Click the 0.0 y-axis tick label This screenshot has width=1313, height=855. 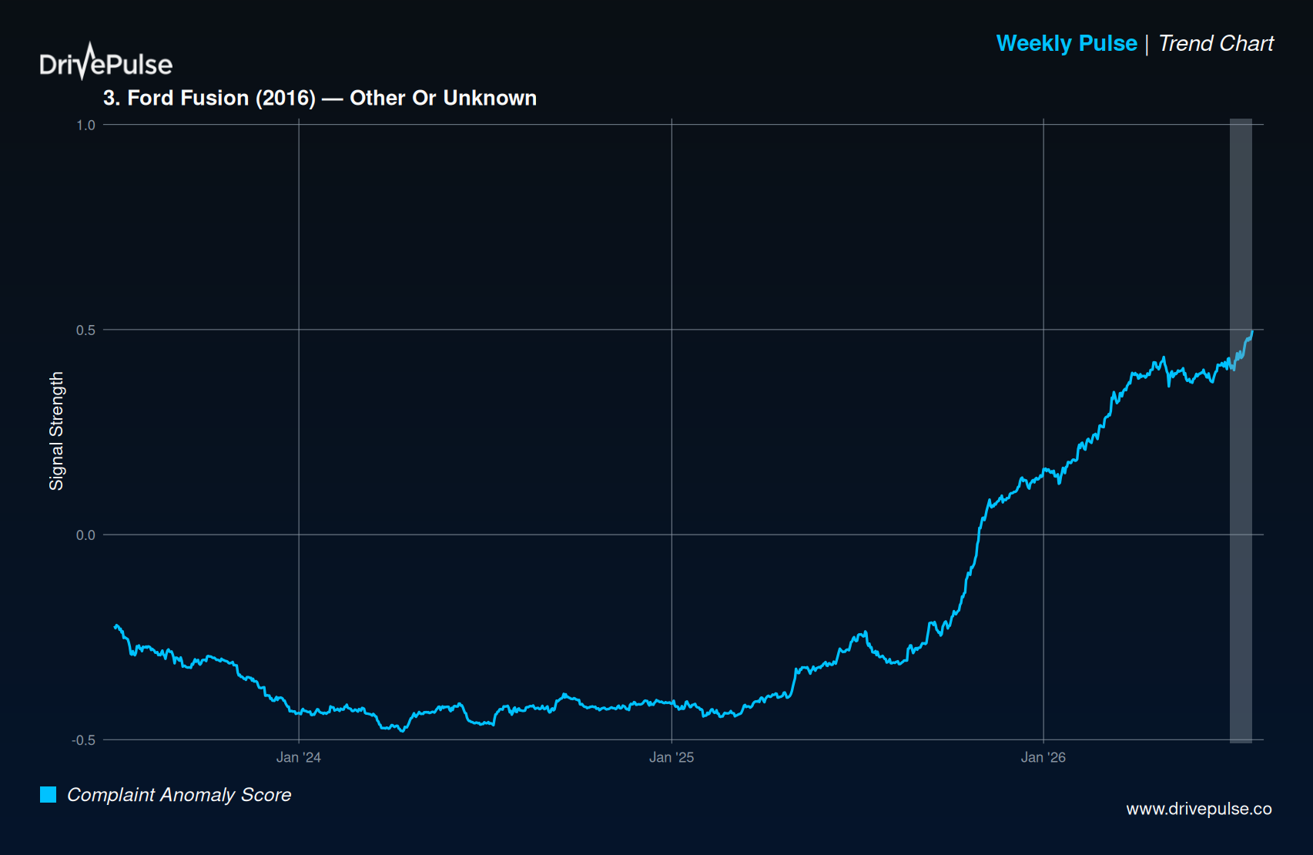pos(85,535)
